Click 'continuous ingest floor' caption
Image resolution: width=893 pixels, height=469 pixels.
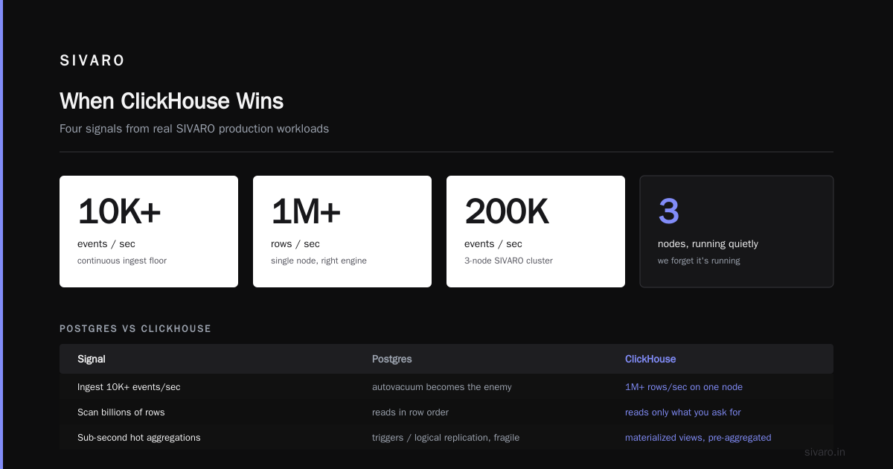tap(122, 261)
